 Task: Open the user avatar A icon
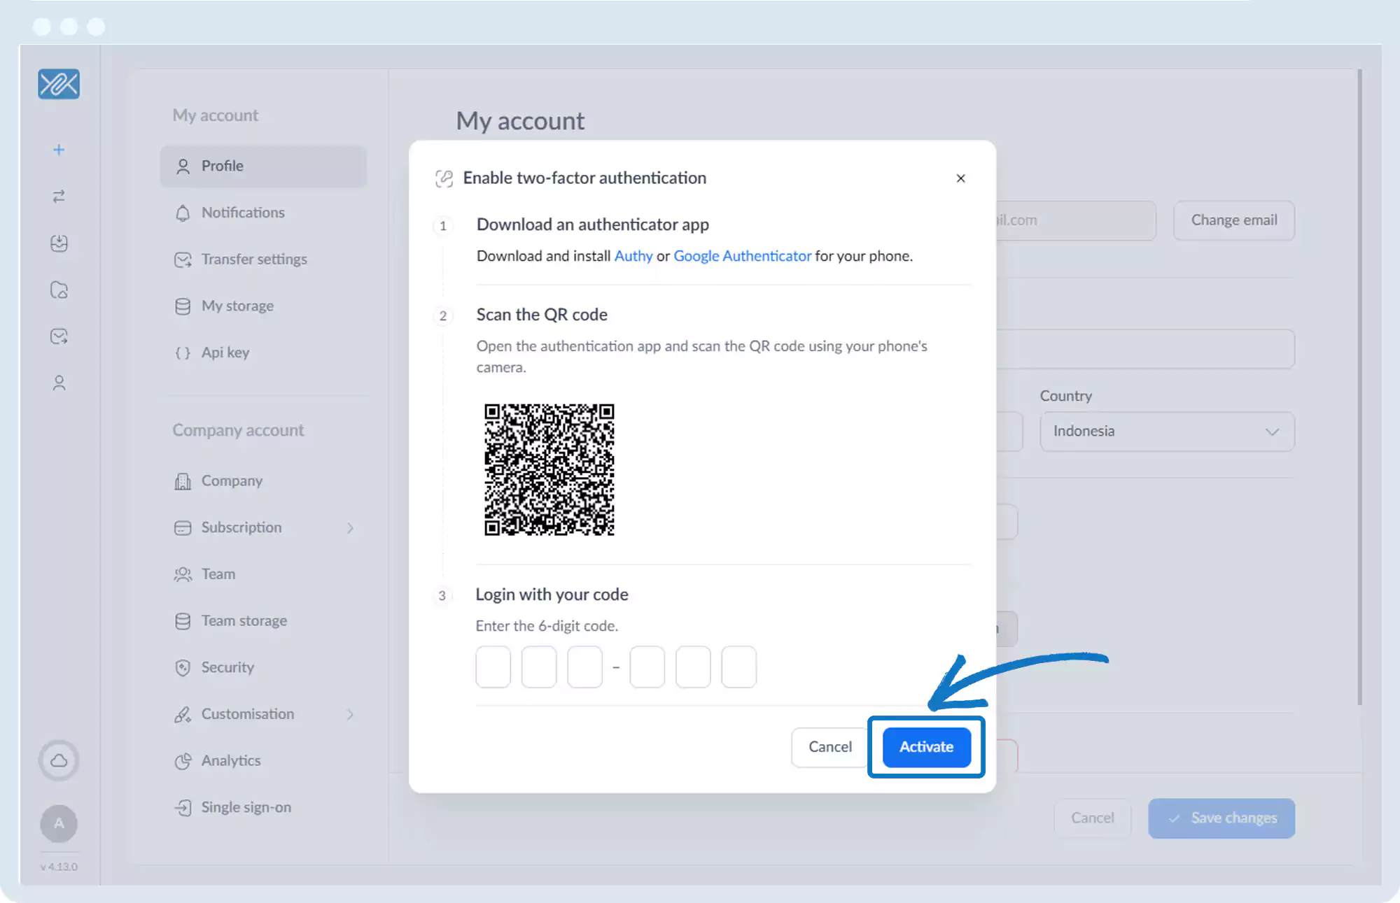coord(59,823)
